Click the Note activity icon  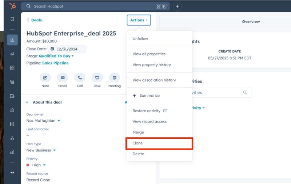pos(45,78)
